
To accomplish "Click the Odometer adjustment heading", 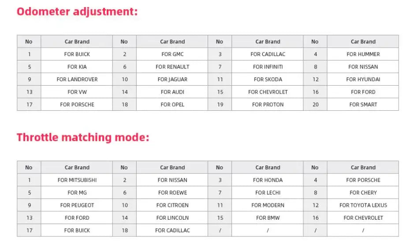I will coord(77,11).
